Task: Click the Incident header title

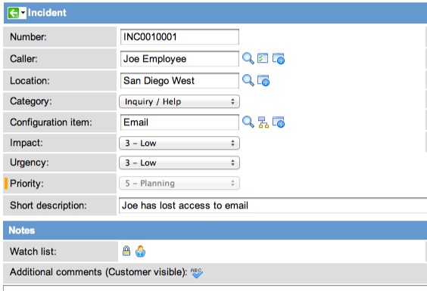Action: 47,13
